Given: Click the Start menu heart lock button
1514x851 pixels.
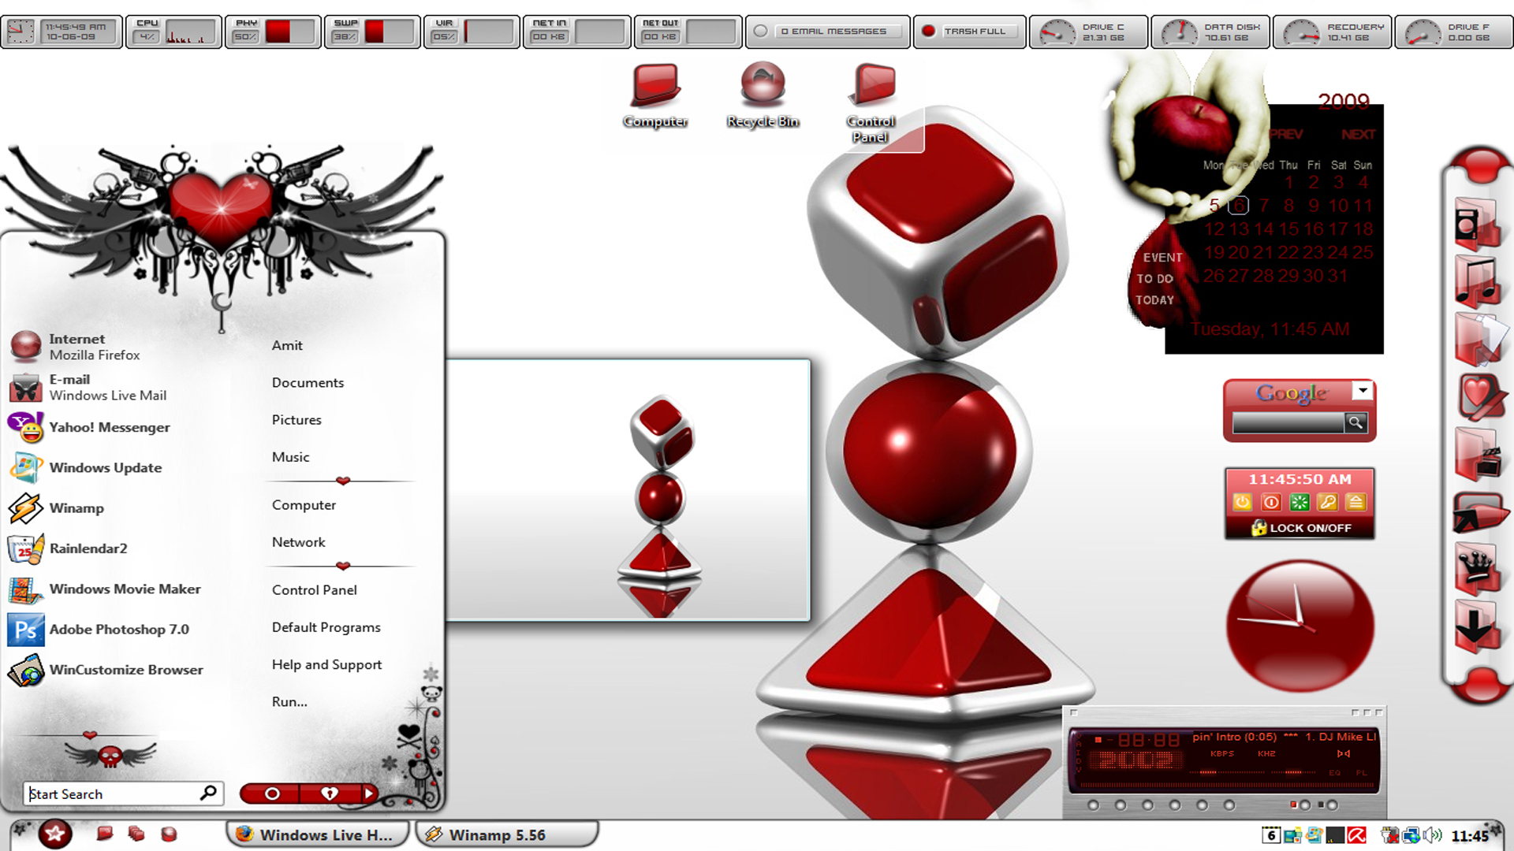Looking at the screenshot, I should pyautogui.click(x=330, y=793).
